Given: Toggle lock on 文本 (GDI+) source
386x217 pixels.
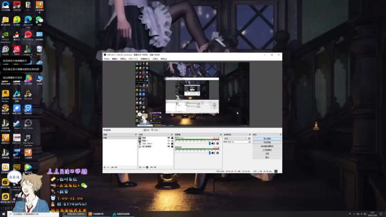Looking at the screenshot, I should (172, 143).
